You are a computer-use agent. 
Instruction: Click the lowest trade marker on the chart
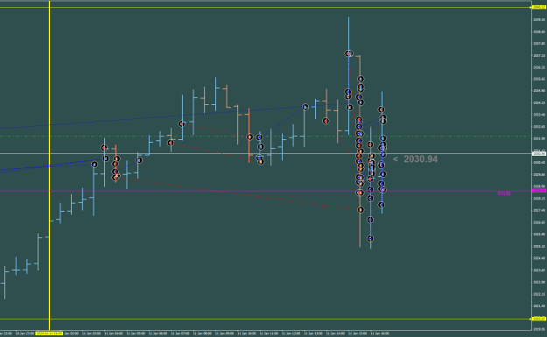(x=370, y=238)
